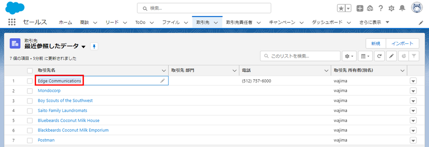The height and width of the screenshot is (147, 429).
Task: Open the list view controls gear
Action: [x=349, y=56]
